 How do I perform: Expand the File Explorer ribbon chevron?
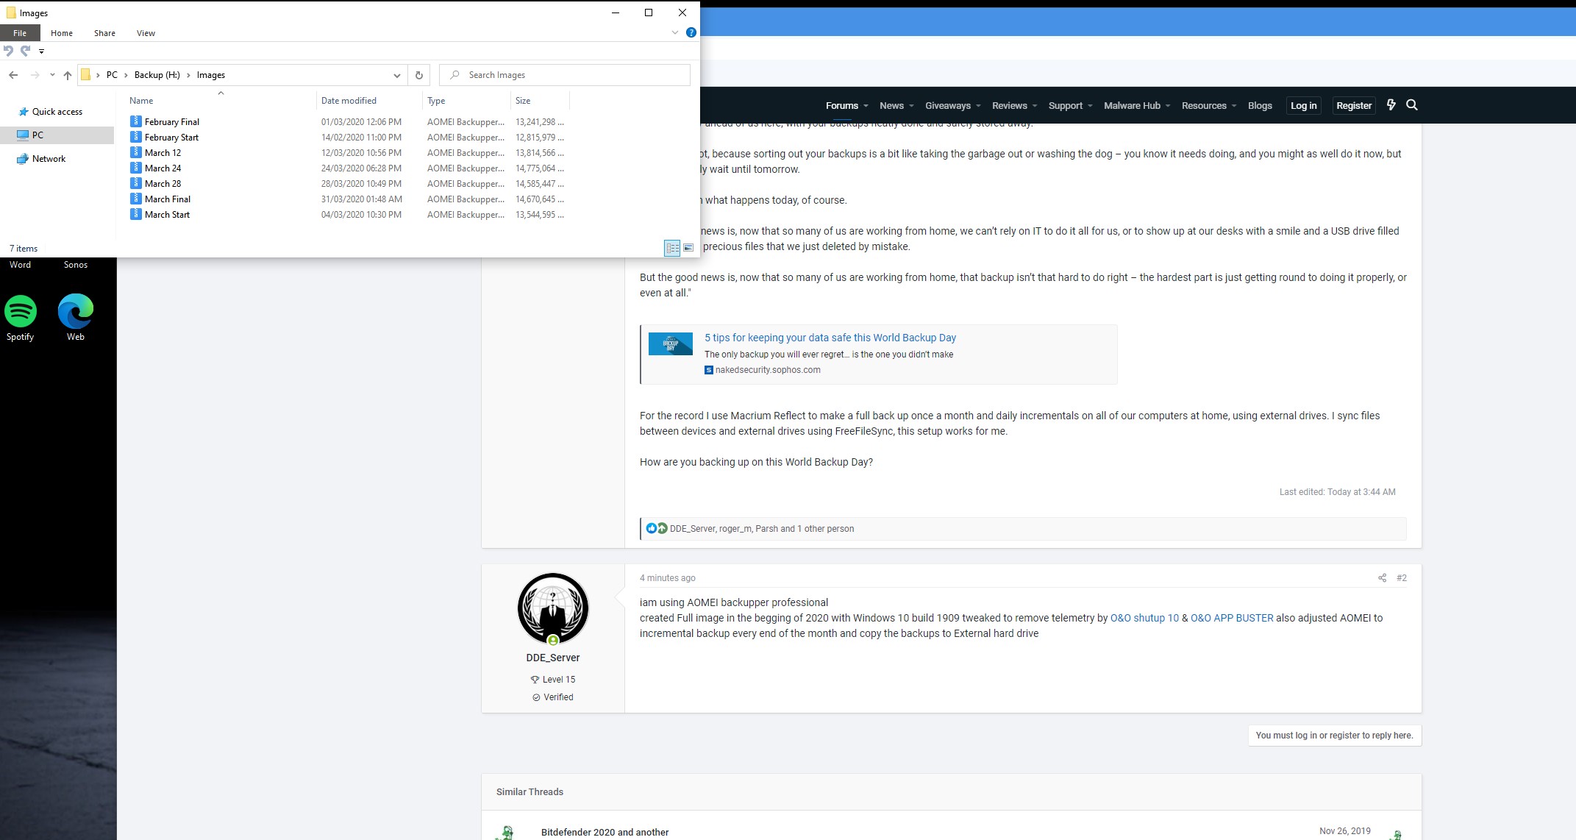[675, 32]
